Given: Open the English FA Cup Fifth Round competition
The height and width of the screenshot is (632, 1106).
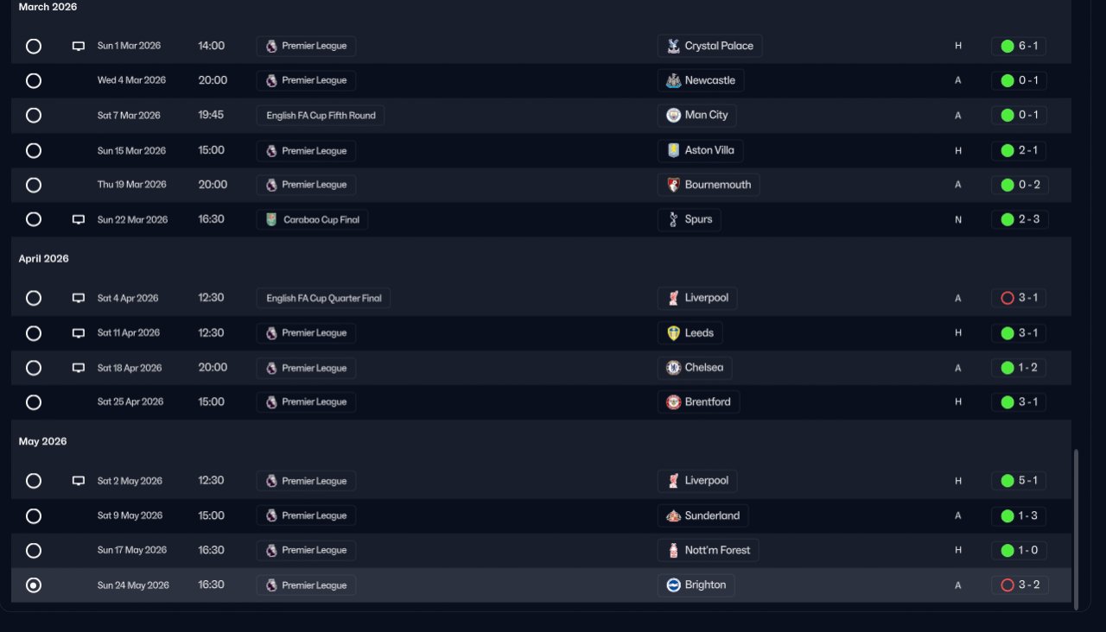Looking at the screenshot, I should pos(321,116).
